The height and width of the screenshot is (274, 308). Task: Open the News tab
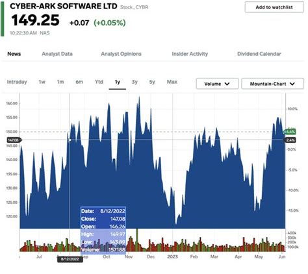[x=14, y=54]
